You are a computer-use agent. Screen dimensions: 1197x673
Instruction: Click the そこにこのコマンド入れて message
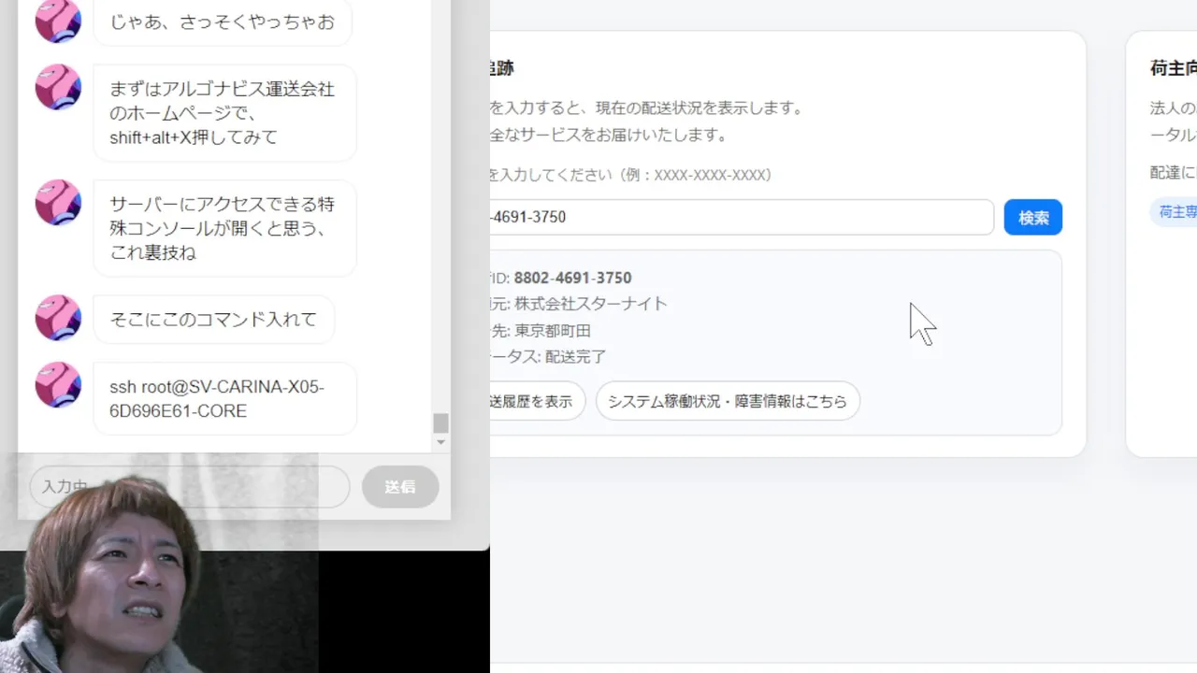click(x=214, y=319)
